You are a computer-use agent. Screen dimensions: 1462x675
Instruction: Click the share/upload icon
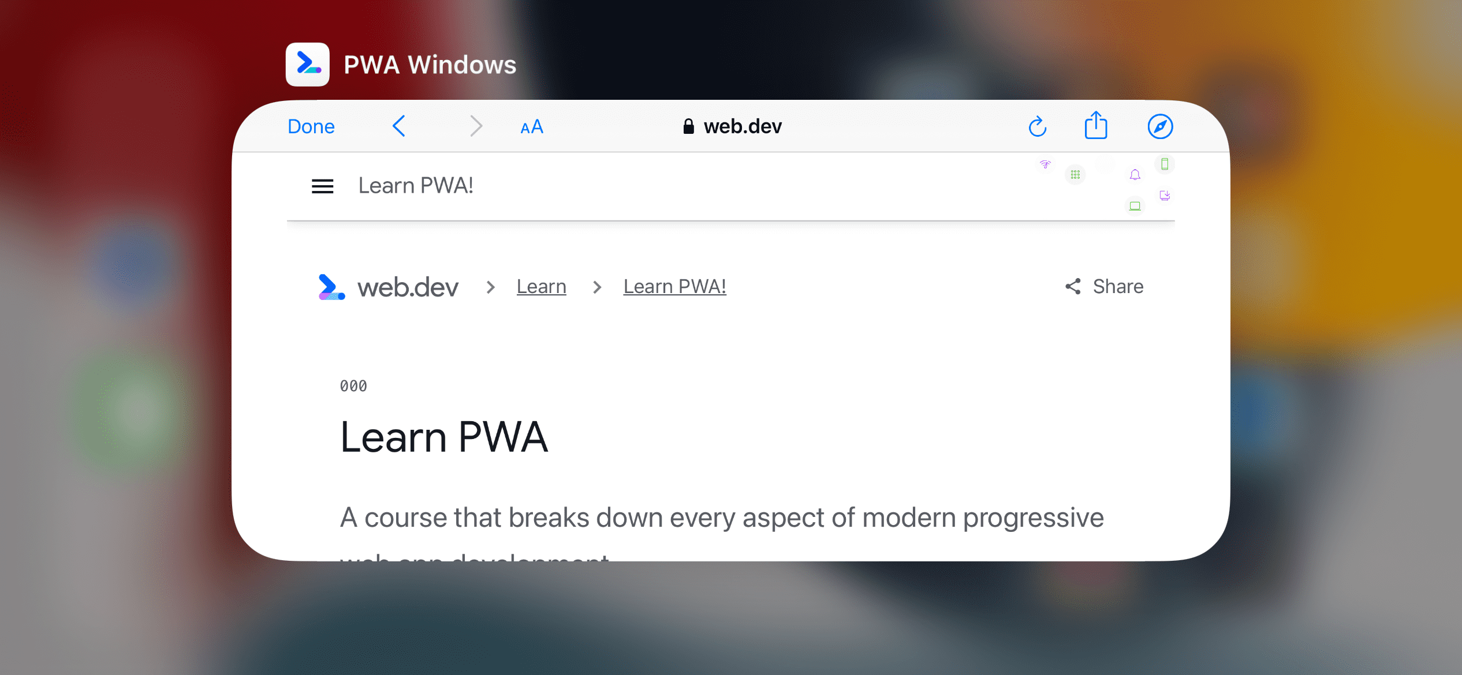click(x=1095, y=126)
